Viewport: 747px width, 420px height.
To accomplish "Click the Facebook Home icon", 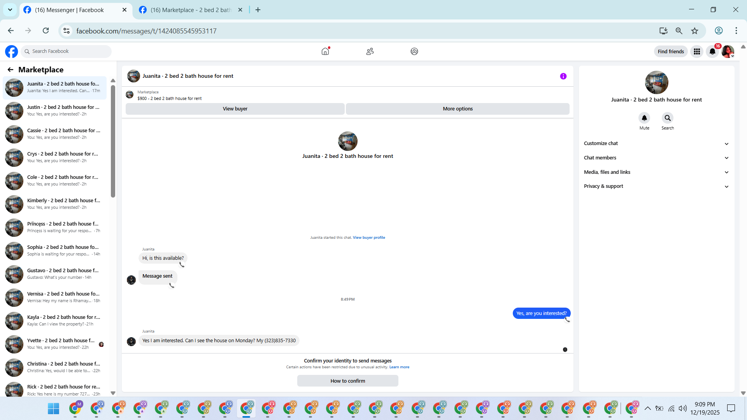I will click(x=325, y=51).
